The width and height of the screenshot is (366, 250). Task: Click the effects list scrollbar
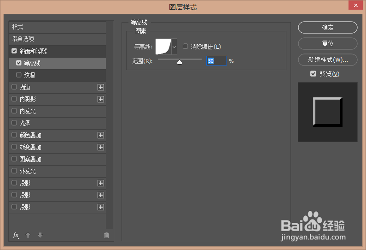tap(110, 125)
